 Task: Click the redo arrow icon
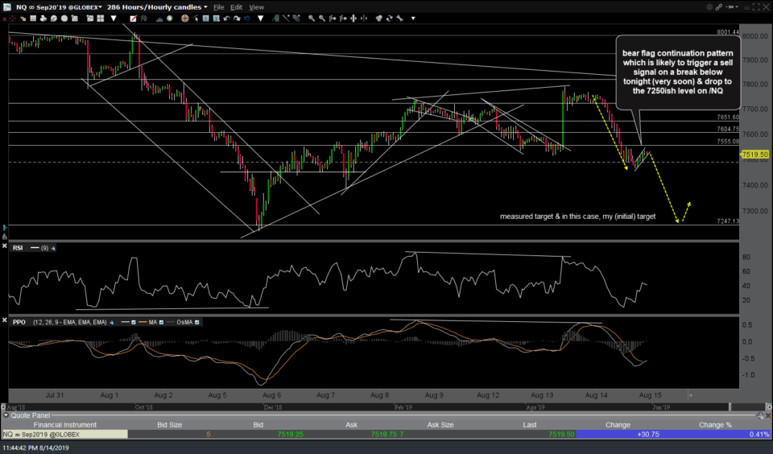pos(237,19)
